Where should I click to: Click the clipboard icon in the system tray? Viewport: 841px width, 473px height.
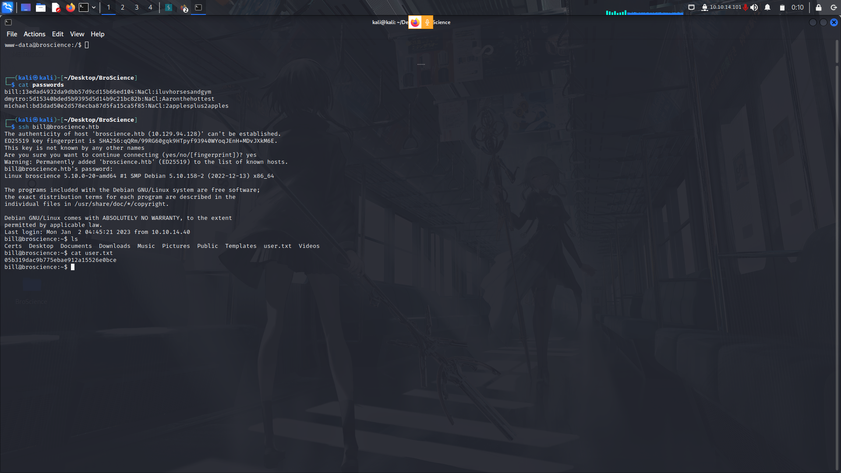pyautogui.click(x=782, y=7)
